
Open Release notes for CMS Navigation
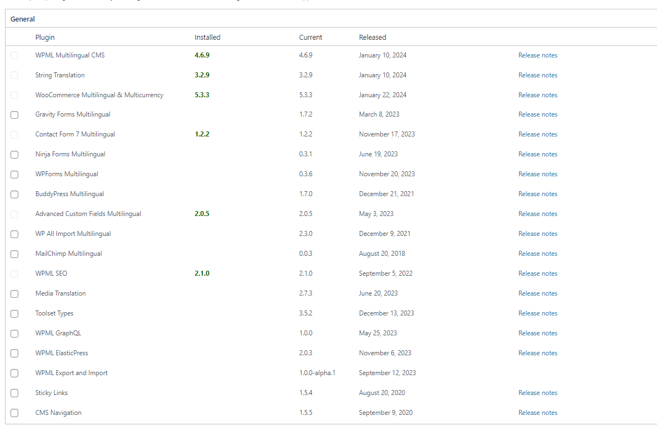[x=537, y=412]
